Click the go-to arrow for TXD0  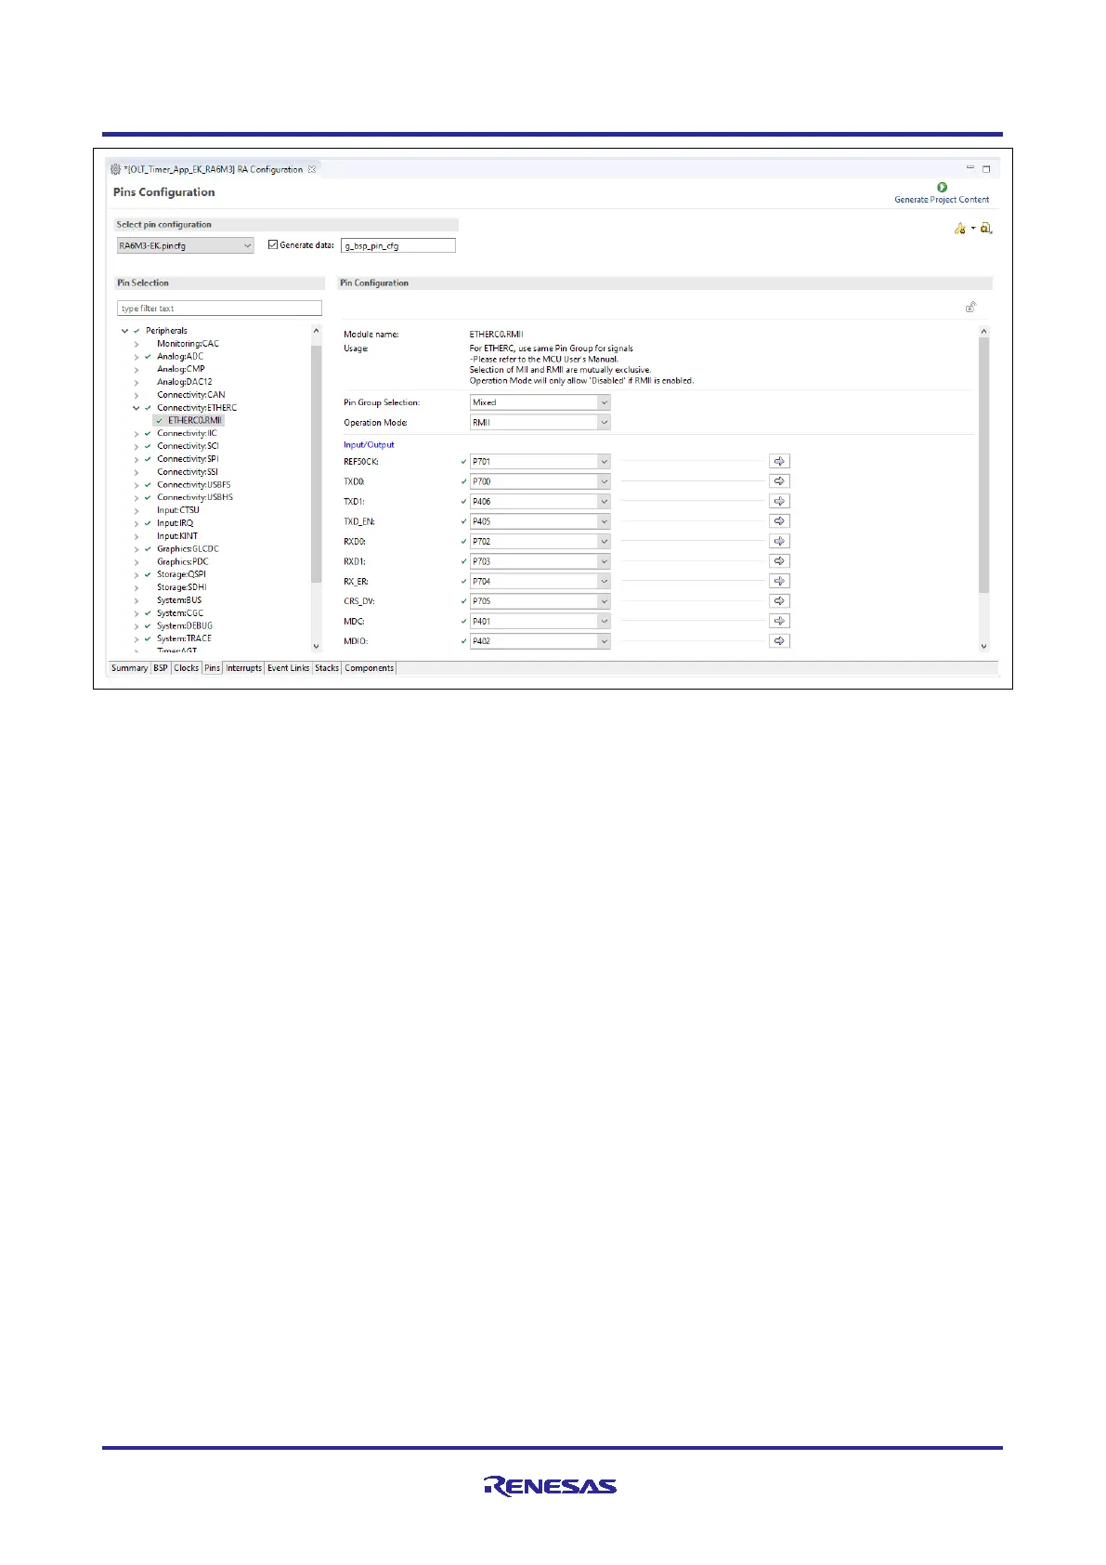coord(779,481)
